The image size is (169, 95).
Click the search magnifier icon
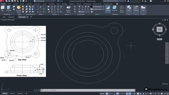[125, 1]
